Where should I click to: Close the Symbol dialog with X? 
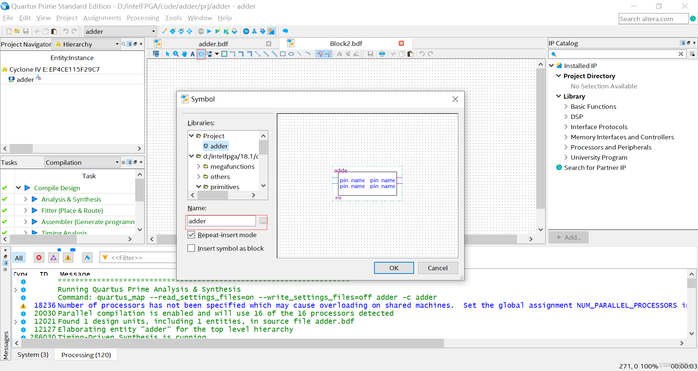pos(455,99)
